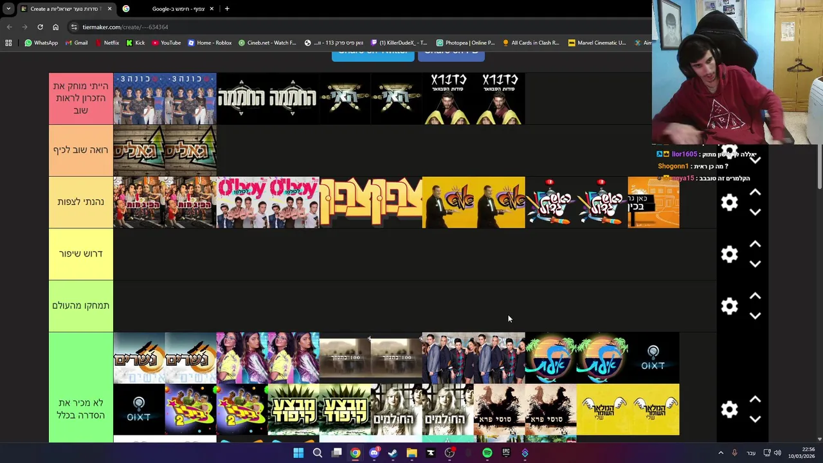Reload the tiermaker page
The height and width of the screenshot is (463, 823).
[x=40, y=27]
